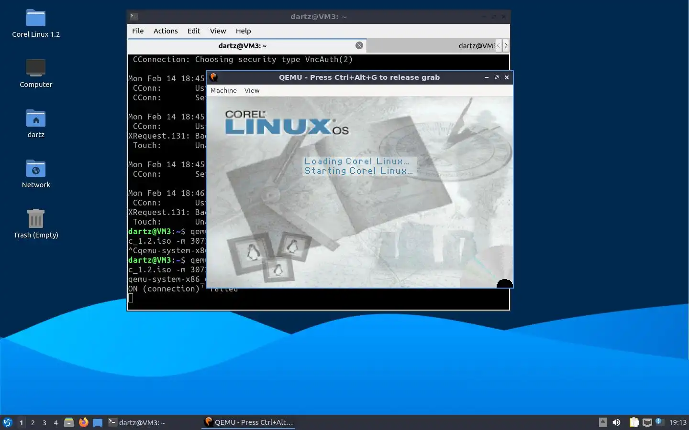Switch to virtual desktop 2

point(33,422)
